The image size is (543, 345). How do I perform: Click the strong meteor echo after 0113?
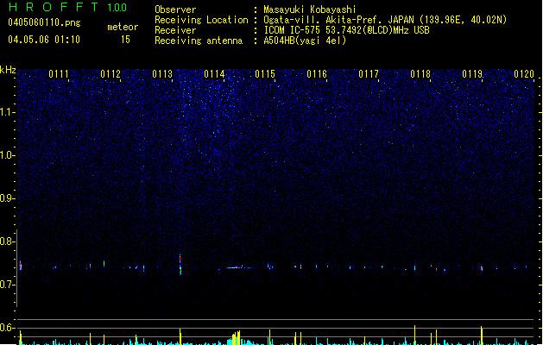point(180,265)
